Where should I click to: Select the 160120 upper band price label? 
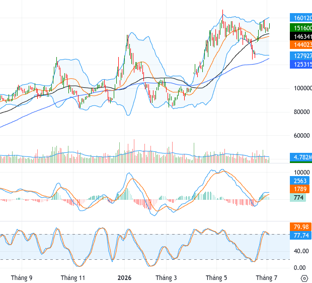(301, 18)
